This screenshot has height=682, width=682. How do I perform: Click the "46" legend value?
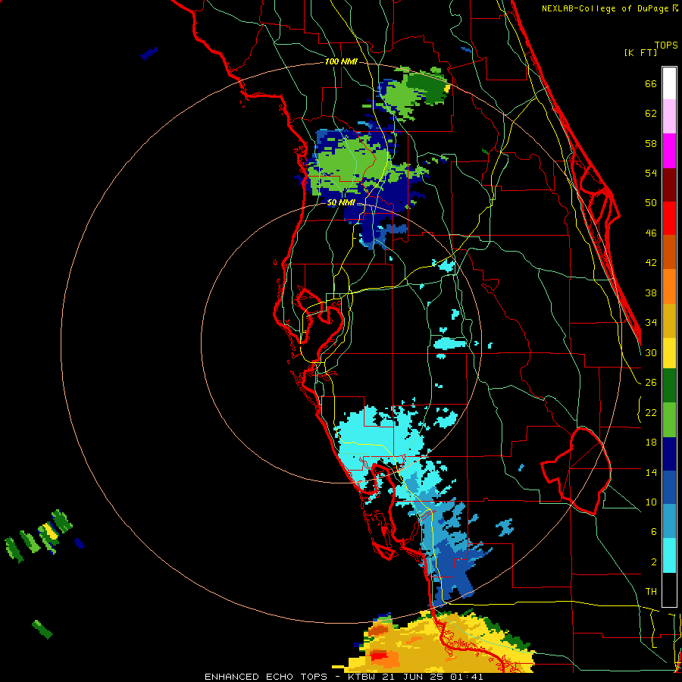click(651, 233)
